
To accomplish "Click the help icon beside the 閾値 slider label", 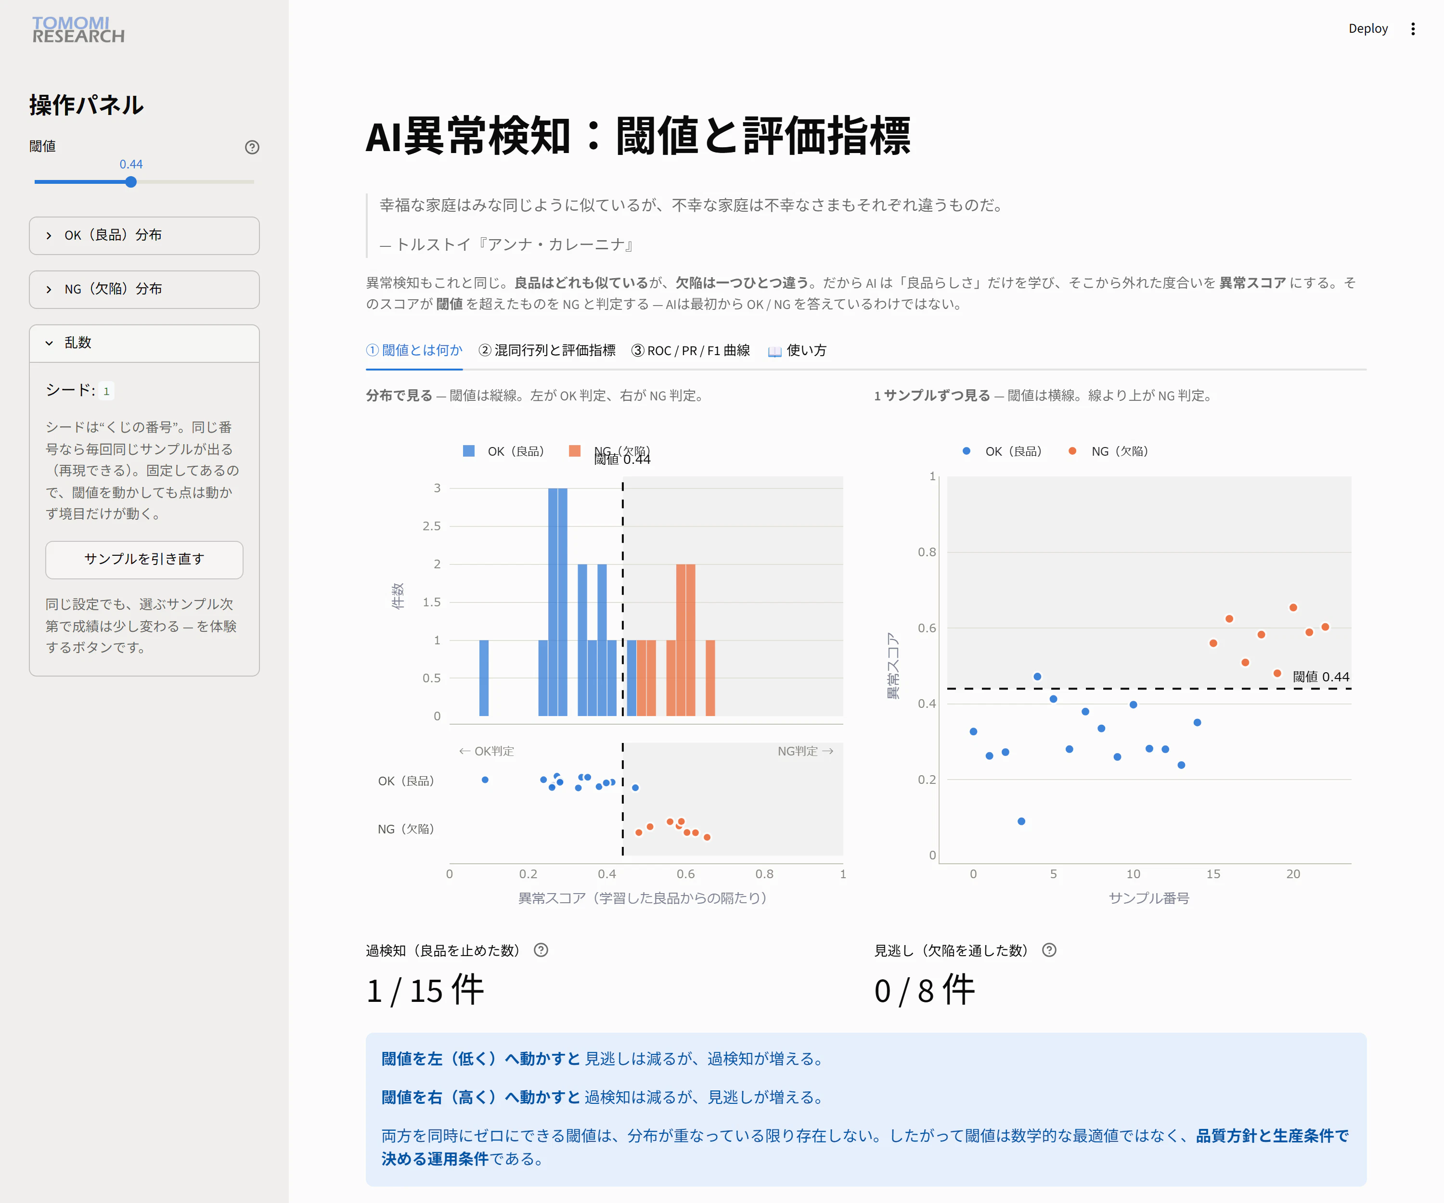I will (252, 147).
